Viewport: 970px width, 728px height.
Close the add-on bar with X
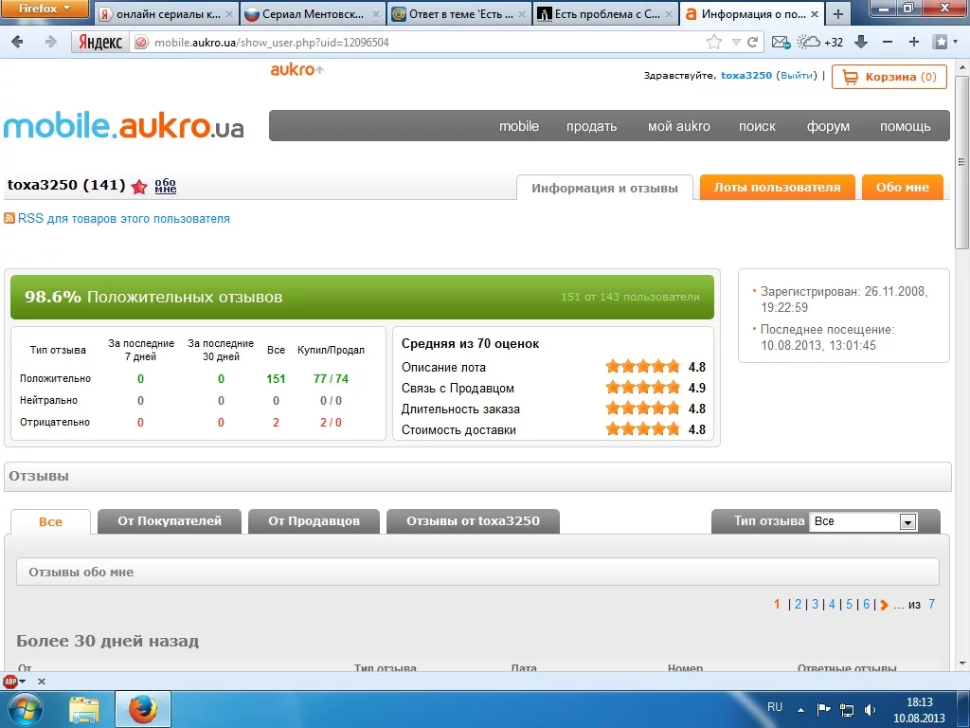42,682
